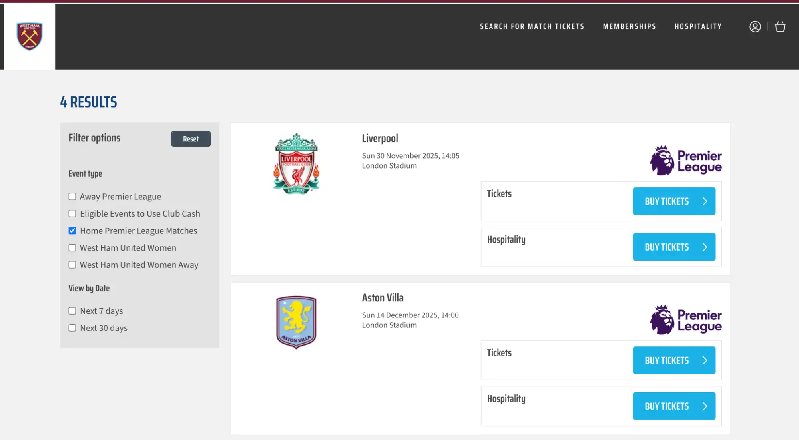Viewport: 799px width, 440px height.
Task: Open the Memberships menu item
Action: coord(629,26)
